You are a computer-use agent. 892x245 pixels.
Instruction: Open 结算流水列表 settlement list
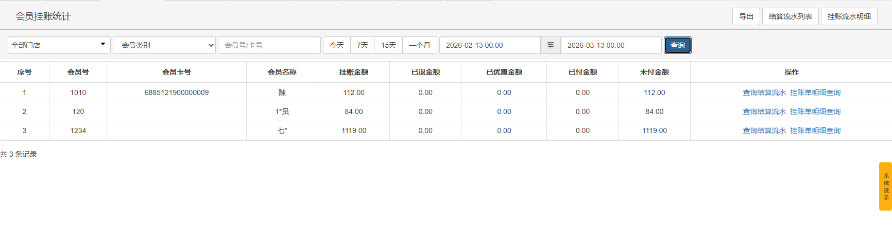[790, 16]
